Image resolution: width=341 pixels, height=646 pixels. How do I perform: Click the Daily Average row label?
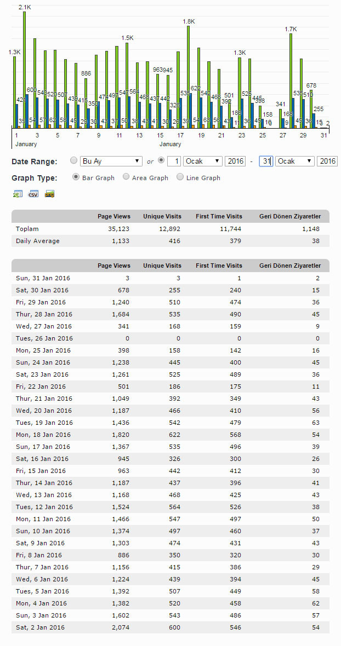click(x=37, y=241)
